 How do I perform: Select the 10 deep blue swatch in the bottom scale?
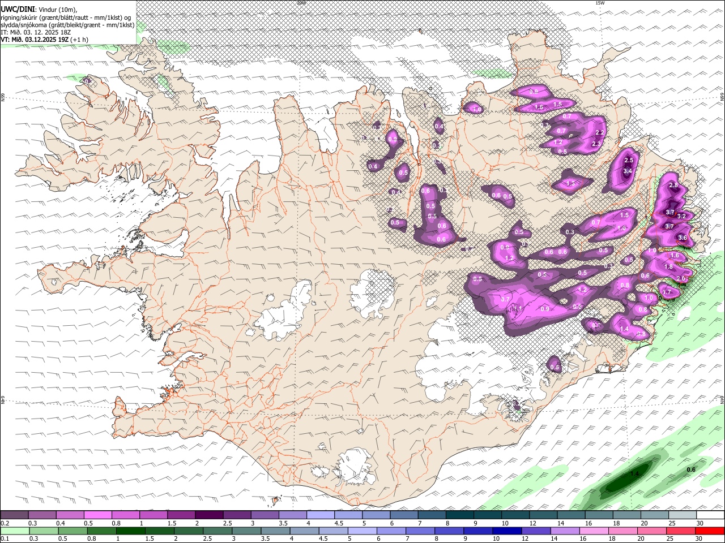tap(507, 531)
